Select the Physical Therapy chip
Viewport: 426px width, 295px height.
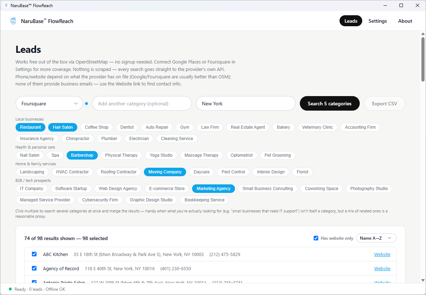tap(122, 155)
